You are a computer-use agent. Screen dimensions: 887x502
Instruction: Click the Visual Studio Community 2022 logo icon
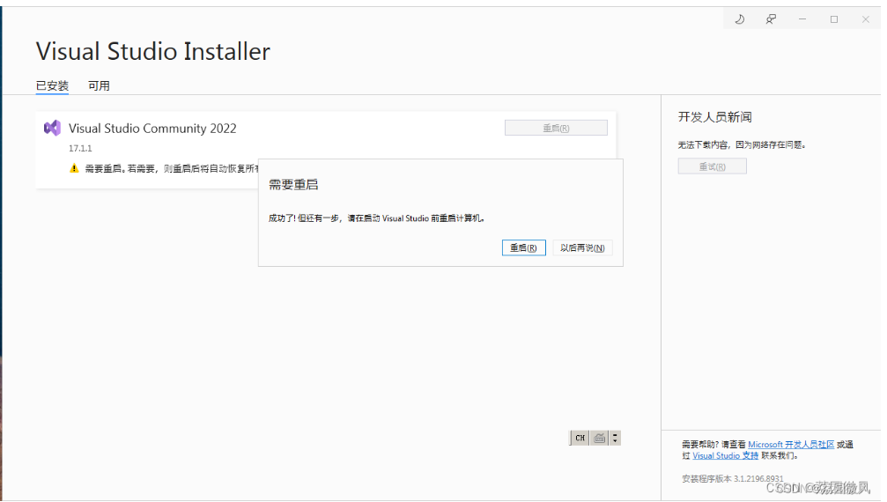click(x=52, y=129)
